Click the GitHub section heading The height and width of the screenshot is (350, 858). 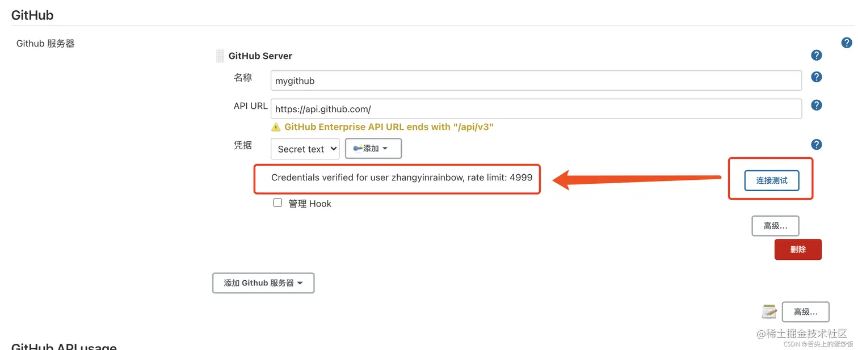pyautogui.click(x=32, y=15)
